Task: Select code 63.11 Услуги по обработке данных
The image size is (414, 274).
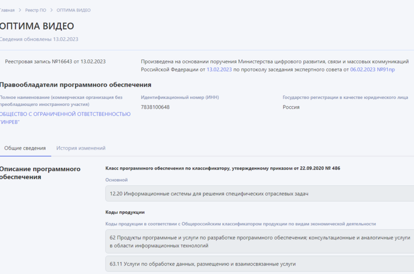Action: 259,264
